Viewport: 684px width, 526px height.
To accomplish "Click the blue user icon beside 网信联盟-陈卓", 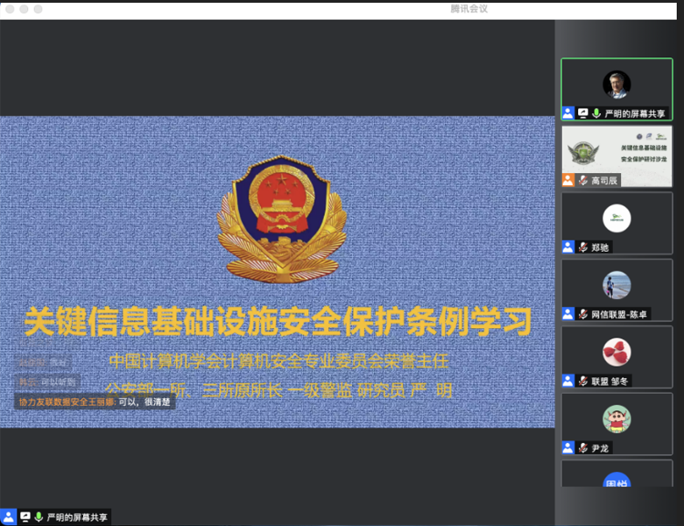I will [x=568, y=314].
